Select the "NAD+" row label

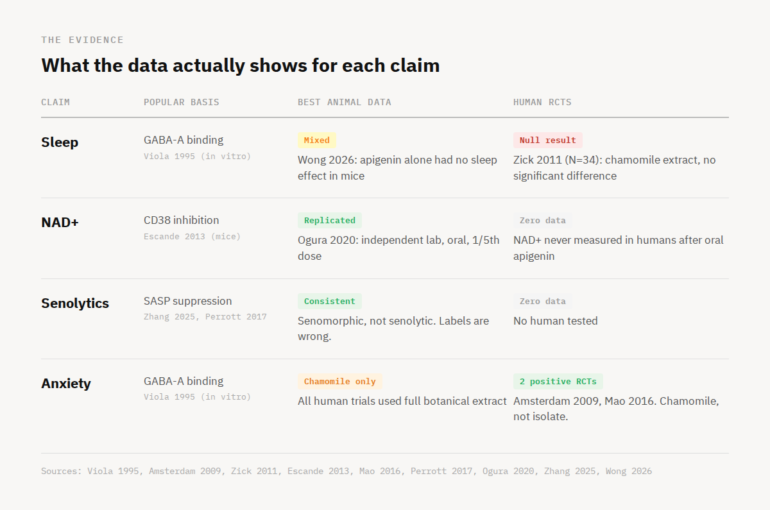click(60, 223)
